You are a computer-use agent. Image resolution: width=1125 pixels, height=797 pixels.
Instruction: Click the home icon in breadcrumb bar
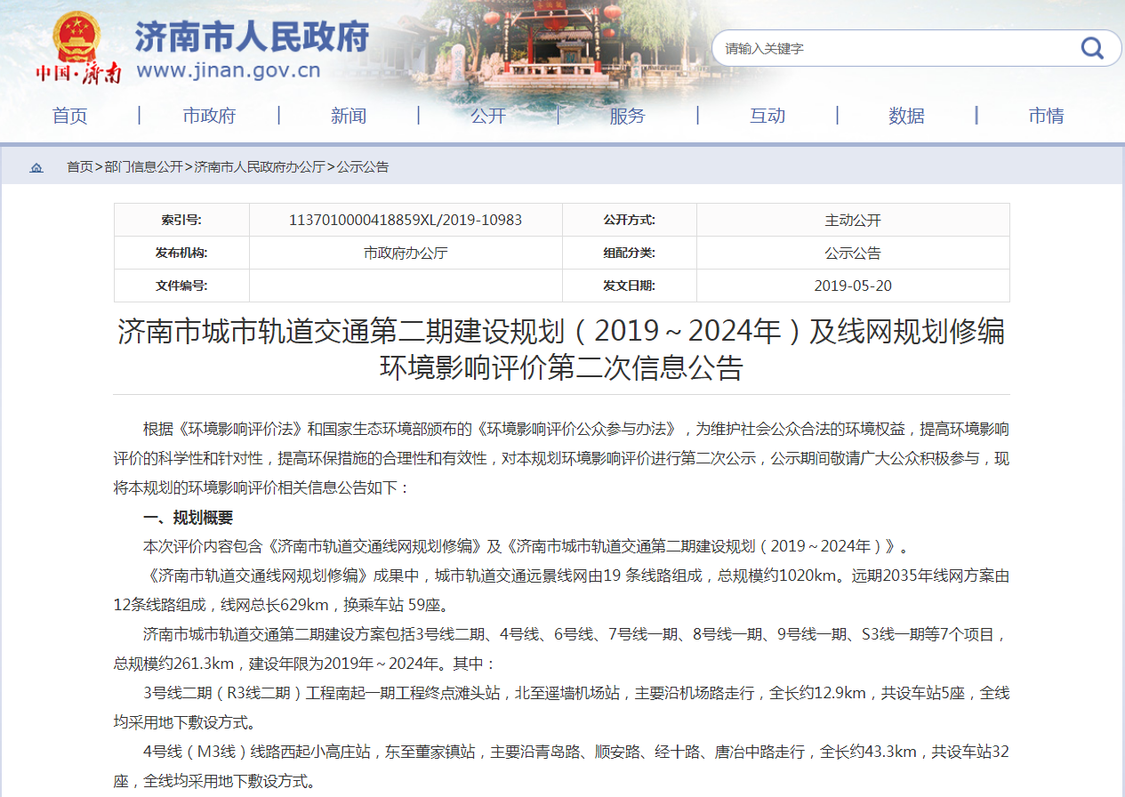pos(36,167)
